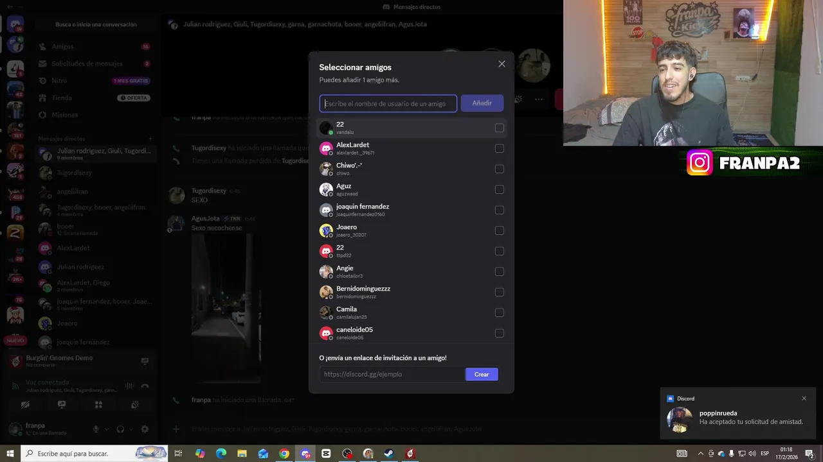
Task: Open Burglin' Gnomes game in taskbar
Action: tap(410, 454)
